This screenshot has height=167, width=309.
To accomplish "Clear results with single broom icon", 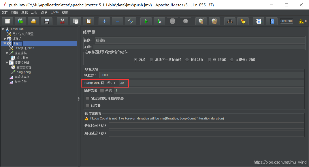I will pyautogui.click(x=201, y=21).
